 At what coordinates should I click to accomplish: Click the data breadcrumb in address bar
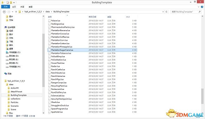48,12
